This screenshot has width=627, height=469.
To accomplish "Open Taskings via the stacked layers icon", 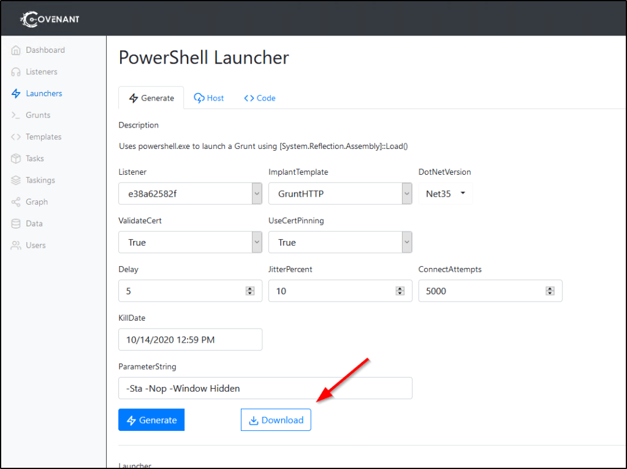I will pos(16,180).
